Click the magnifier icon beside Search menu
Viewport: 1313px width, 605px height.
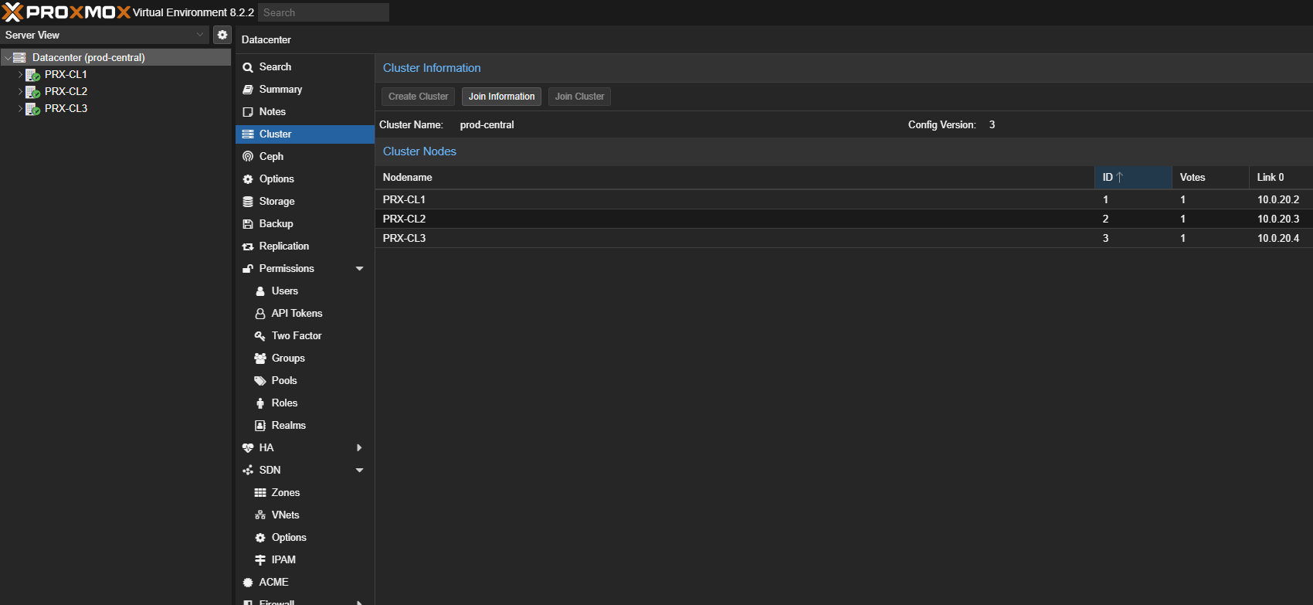pyautogui.click(x=248, y=67)
